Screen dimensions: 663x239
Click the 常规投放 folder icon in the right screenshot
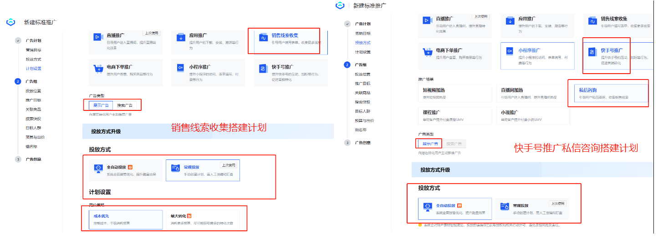505,207
